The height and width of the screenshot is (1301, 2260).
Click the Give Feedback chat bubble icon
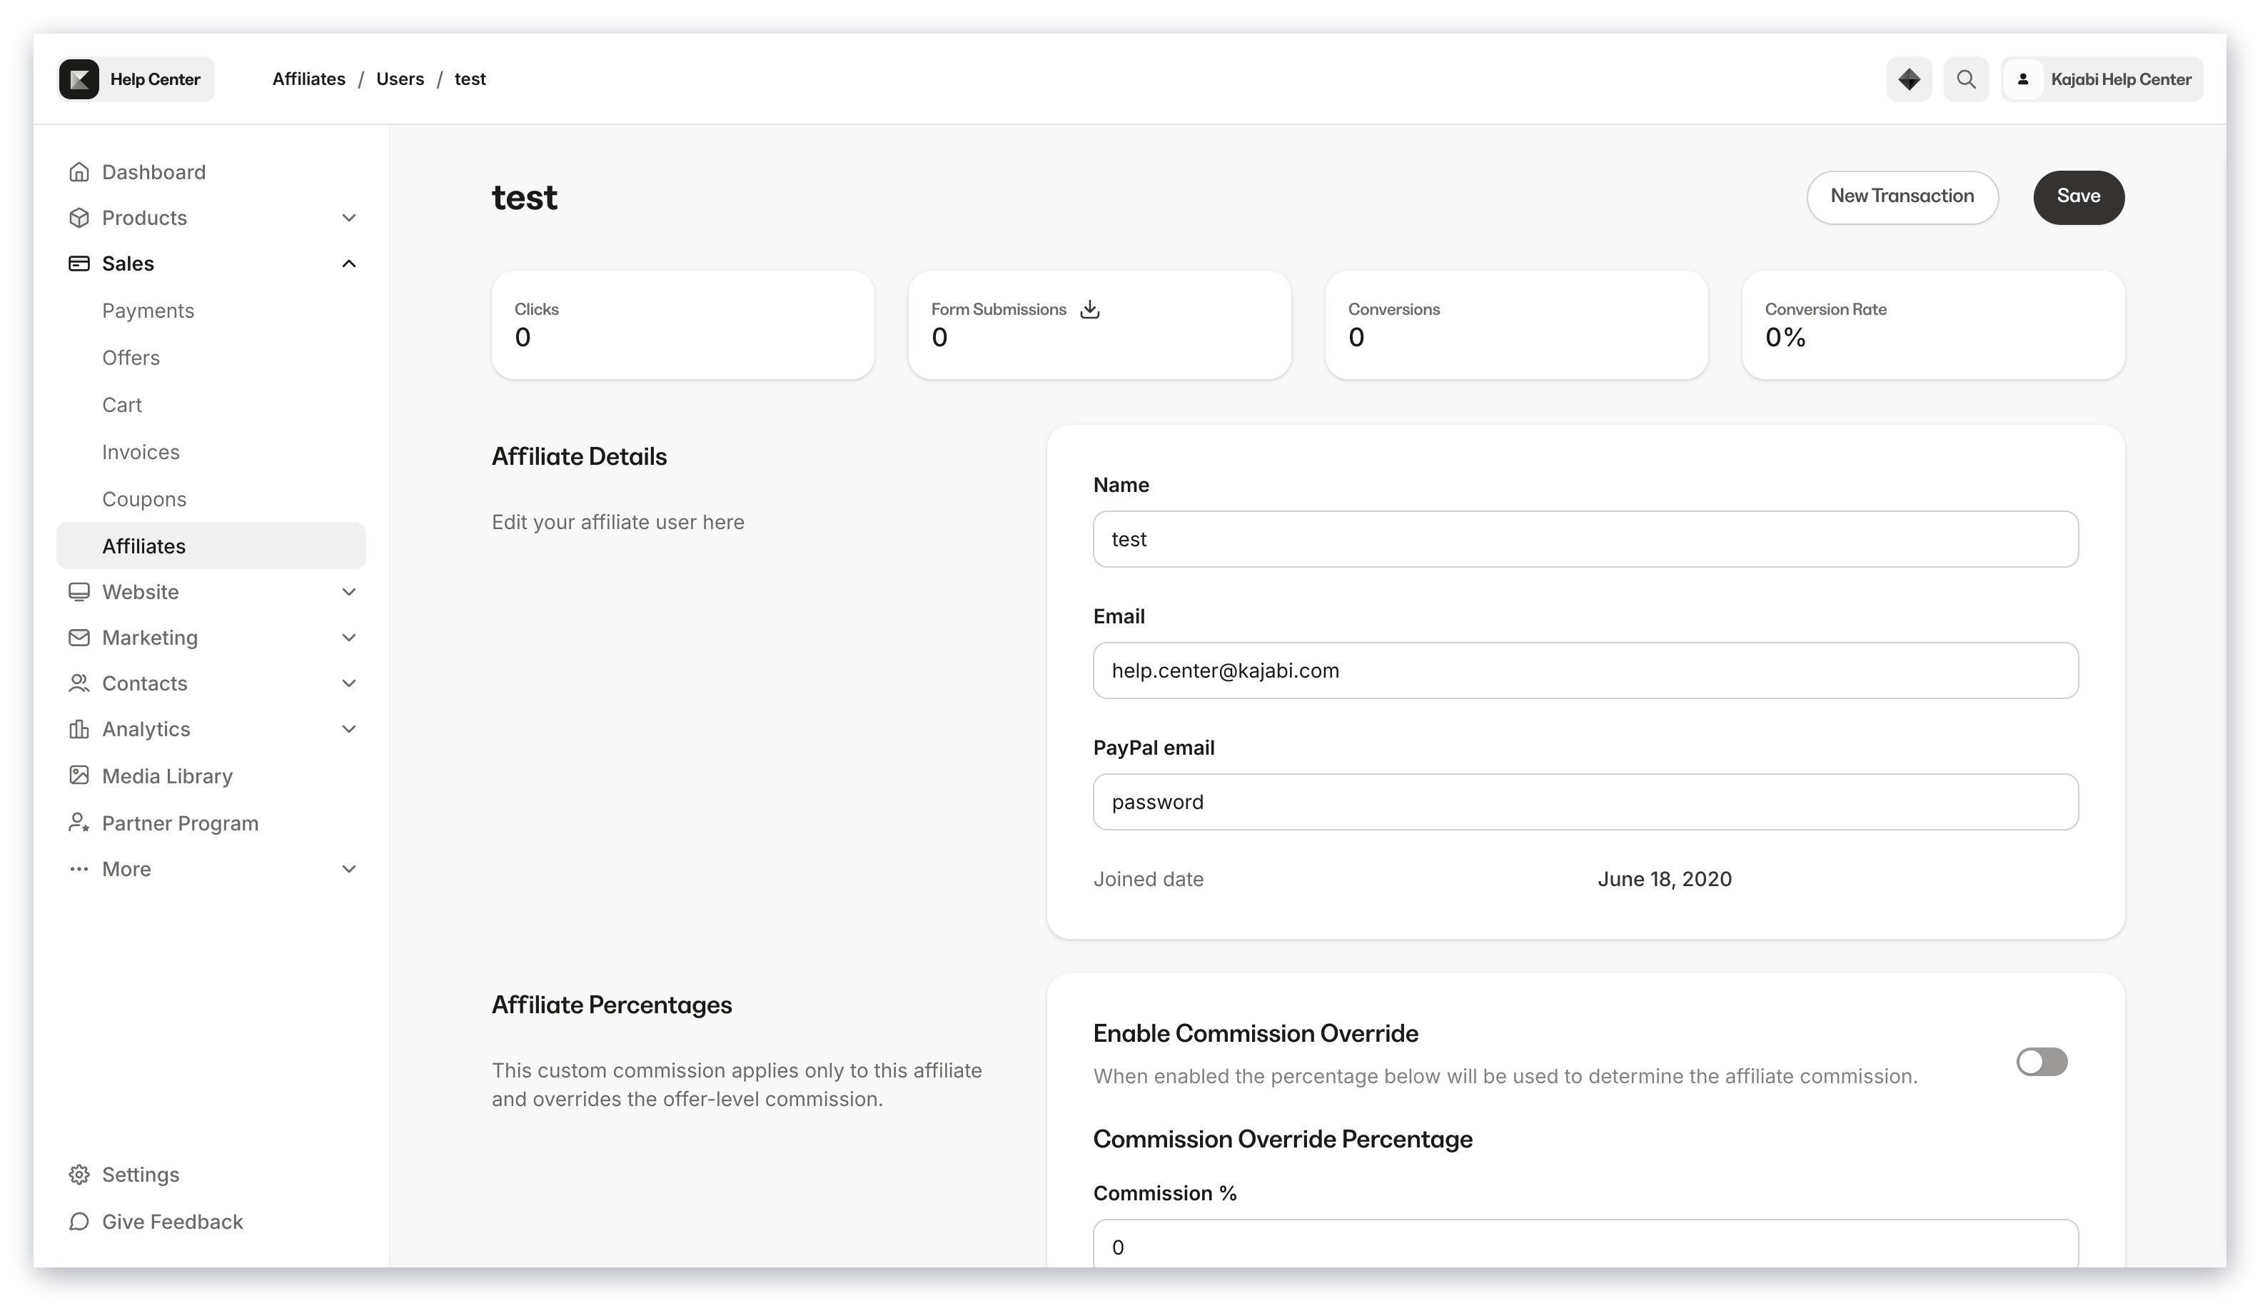point(79,1222)
